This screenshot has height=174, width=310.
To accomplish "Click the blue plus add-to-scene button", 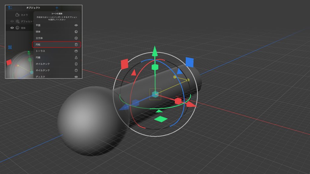I will click(57, 8).
